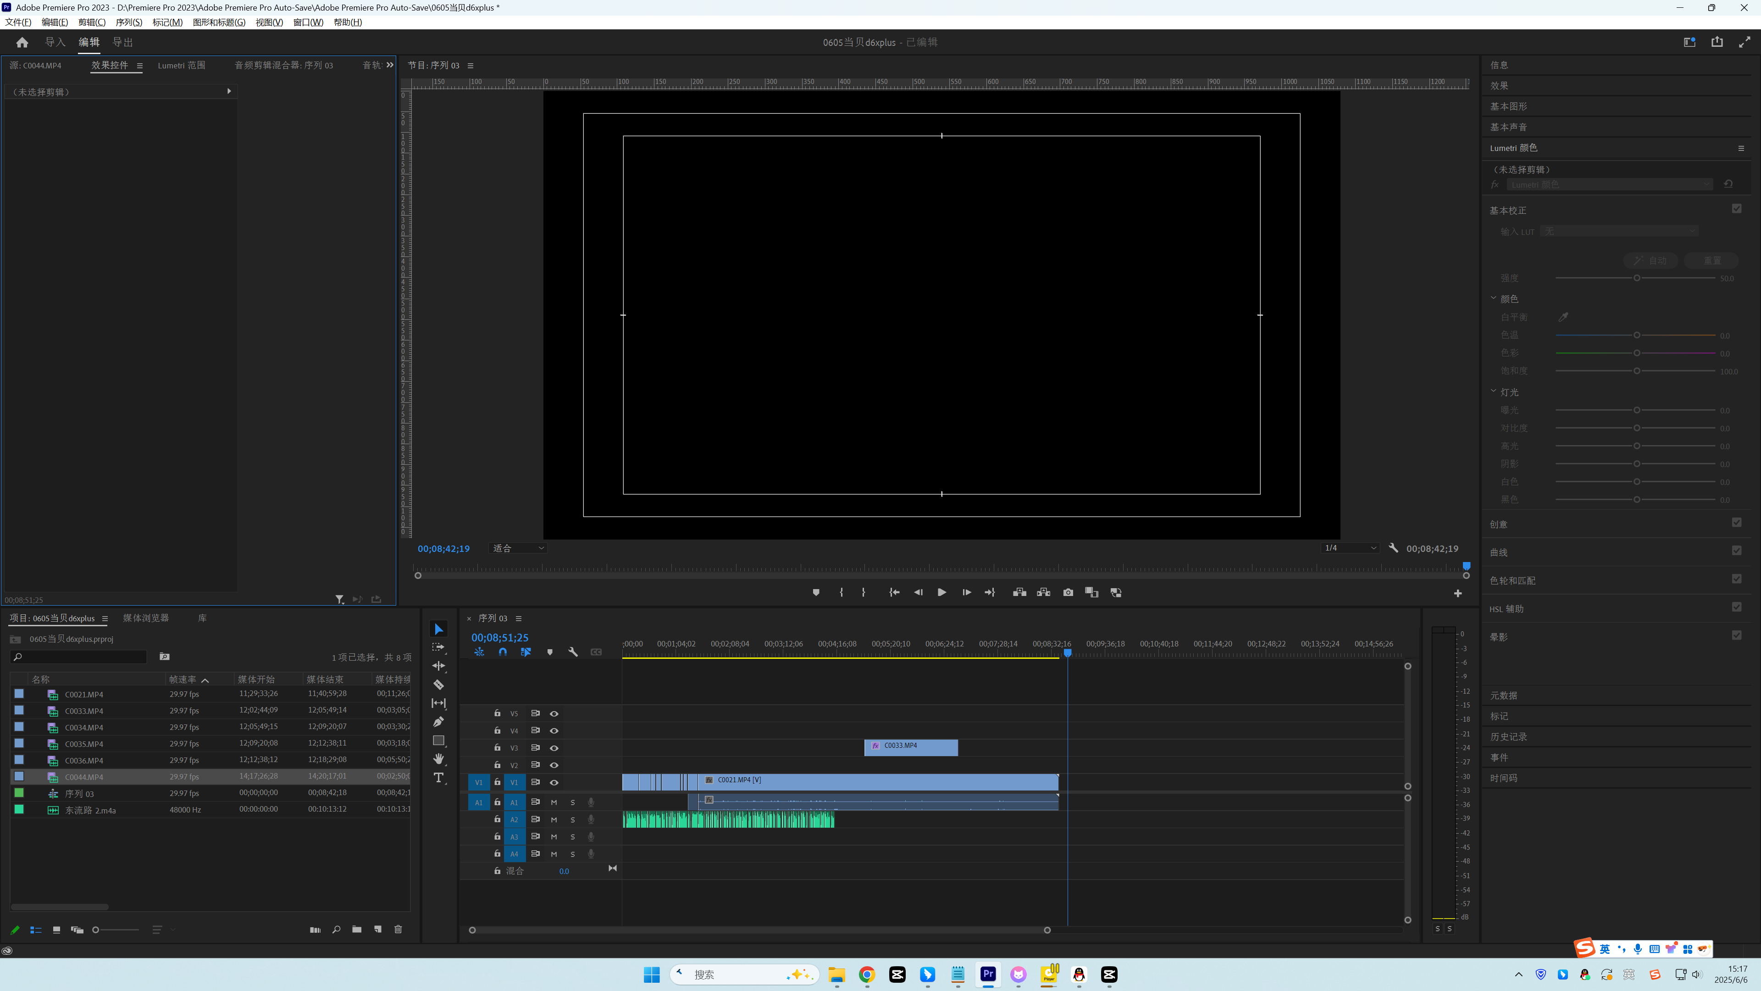This screenshot has height=991, width=1761.
Task: Toggle Linked Selection in the timeline
Action: 526,652
